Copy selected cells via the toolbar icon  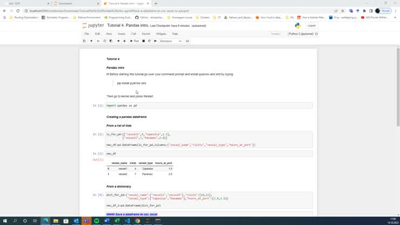[x=104, y=41]
